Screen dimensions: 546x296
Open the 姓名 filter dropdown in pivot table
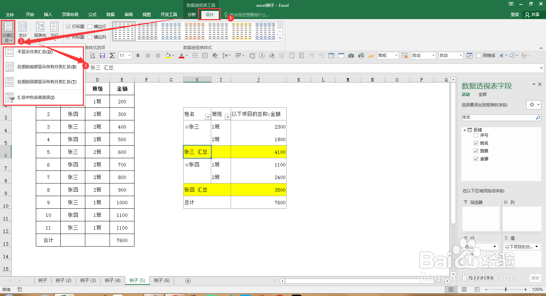point(207,117)
